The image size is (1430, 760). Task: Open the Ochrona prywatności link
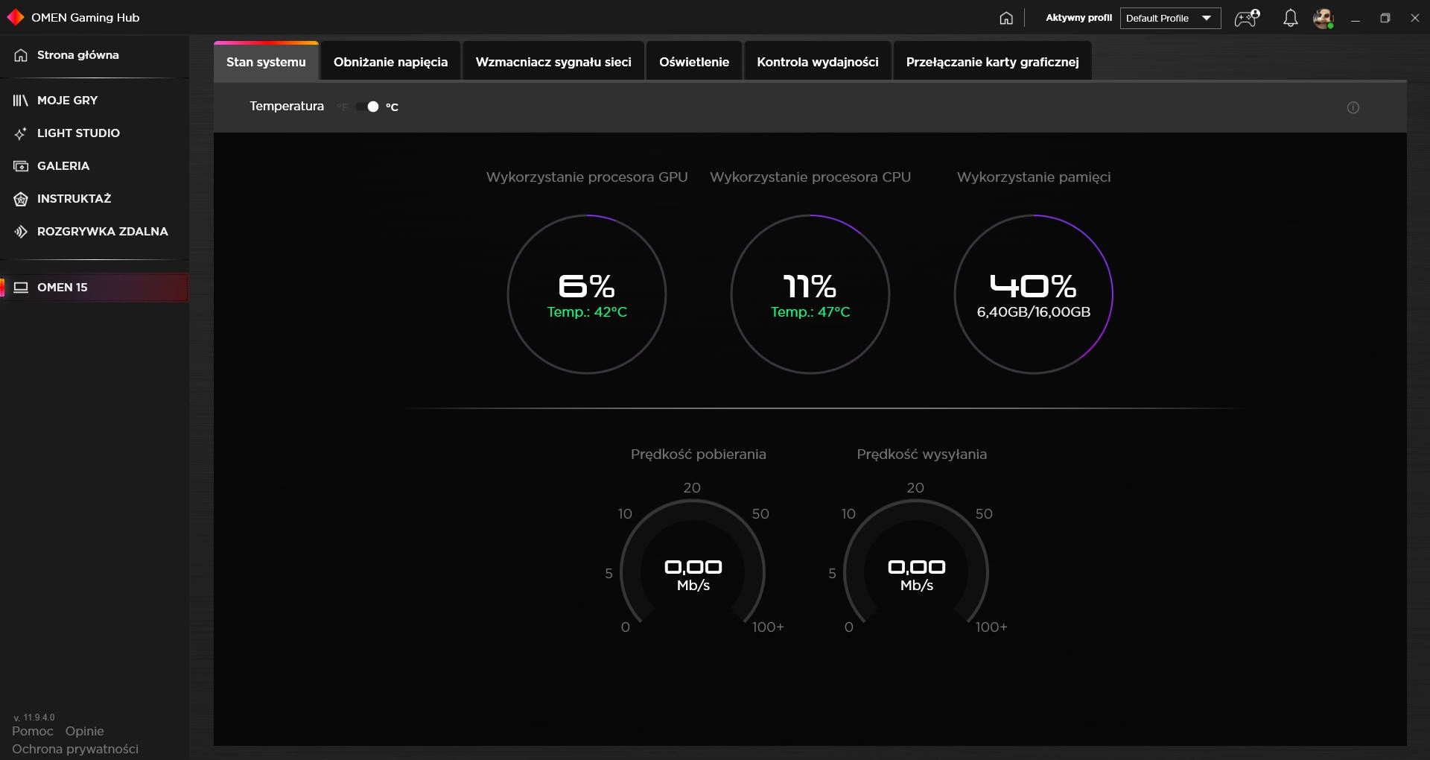tap(75, 749)
